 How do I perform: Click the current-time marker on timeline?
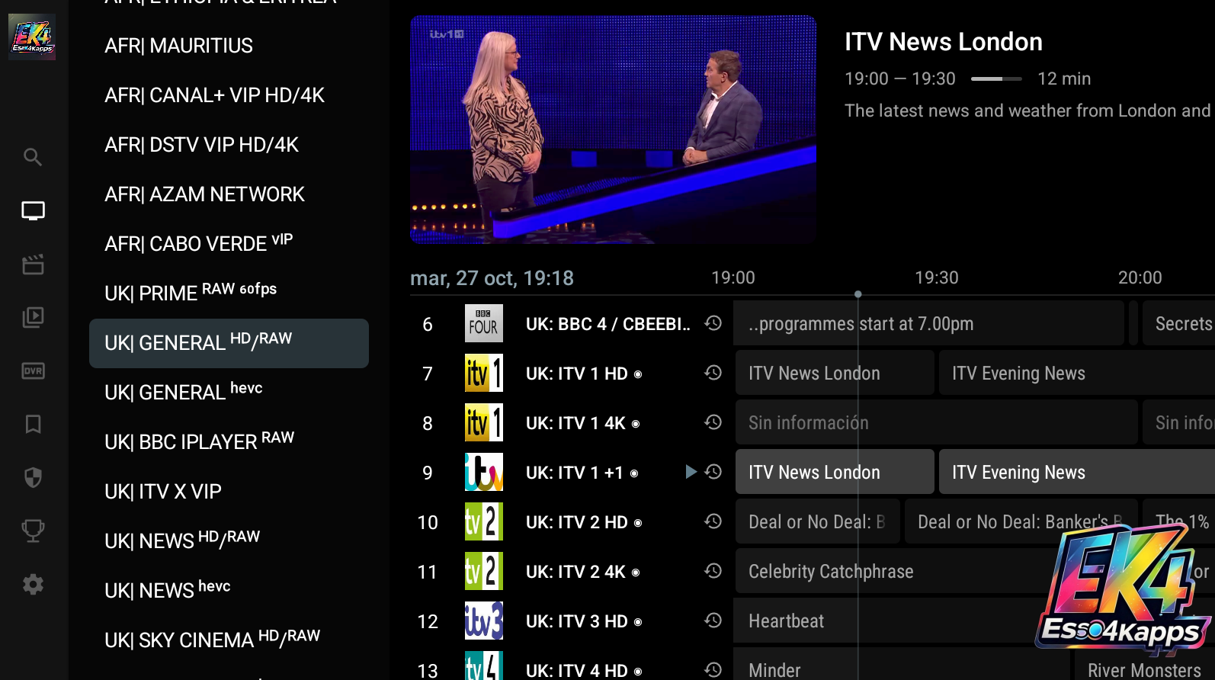[x=858, y=294]
